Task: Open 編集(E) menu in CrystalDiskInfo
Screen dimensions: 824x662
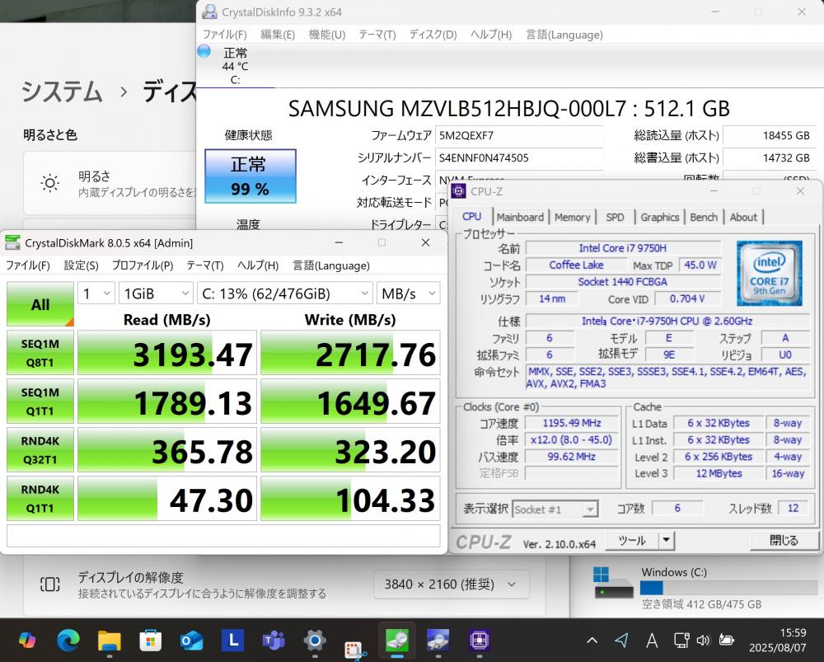Action: point(278,35)
